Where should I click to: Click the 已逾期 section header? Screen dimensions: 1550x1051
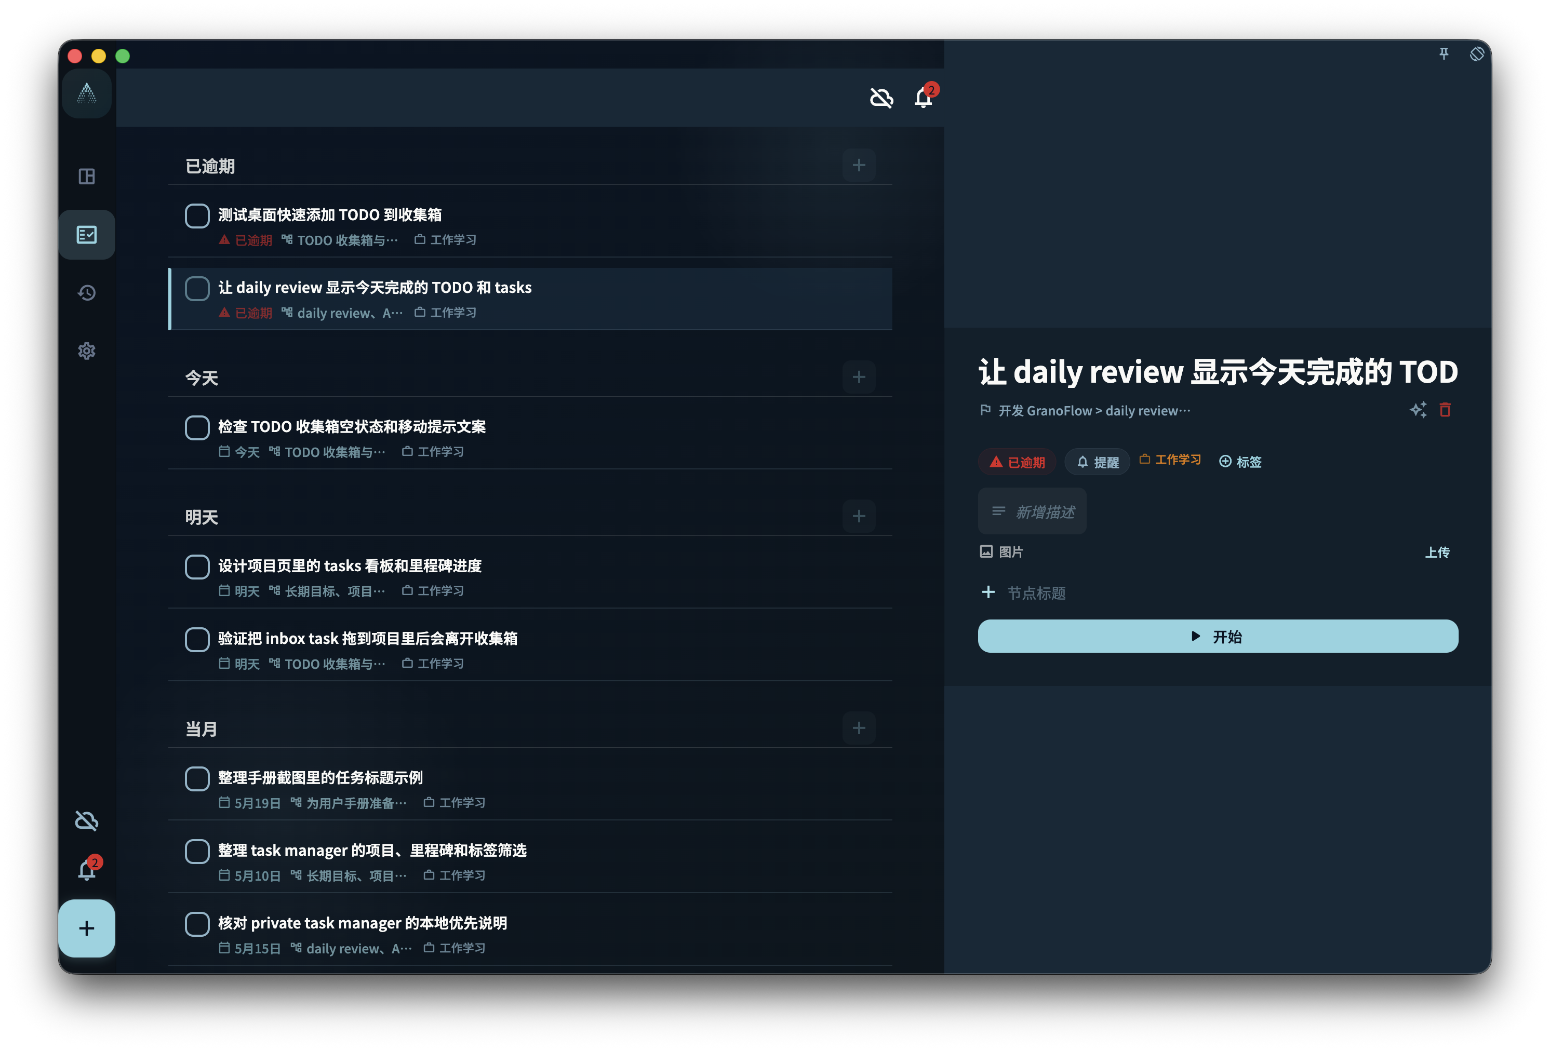209,166
